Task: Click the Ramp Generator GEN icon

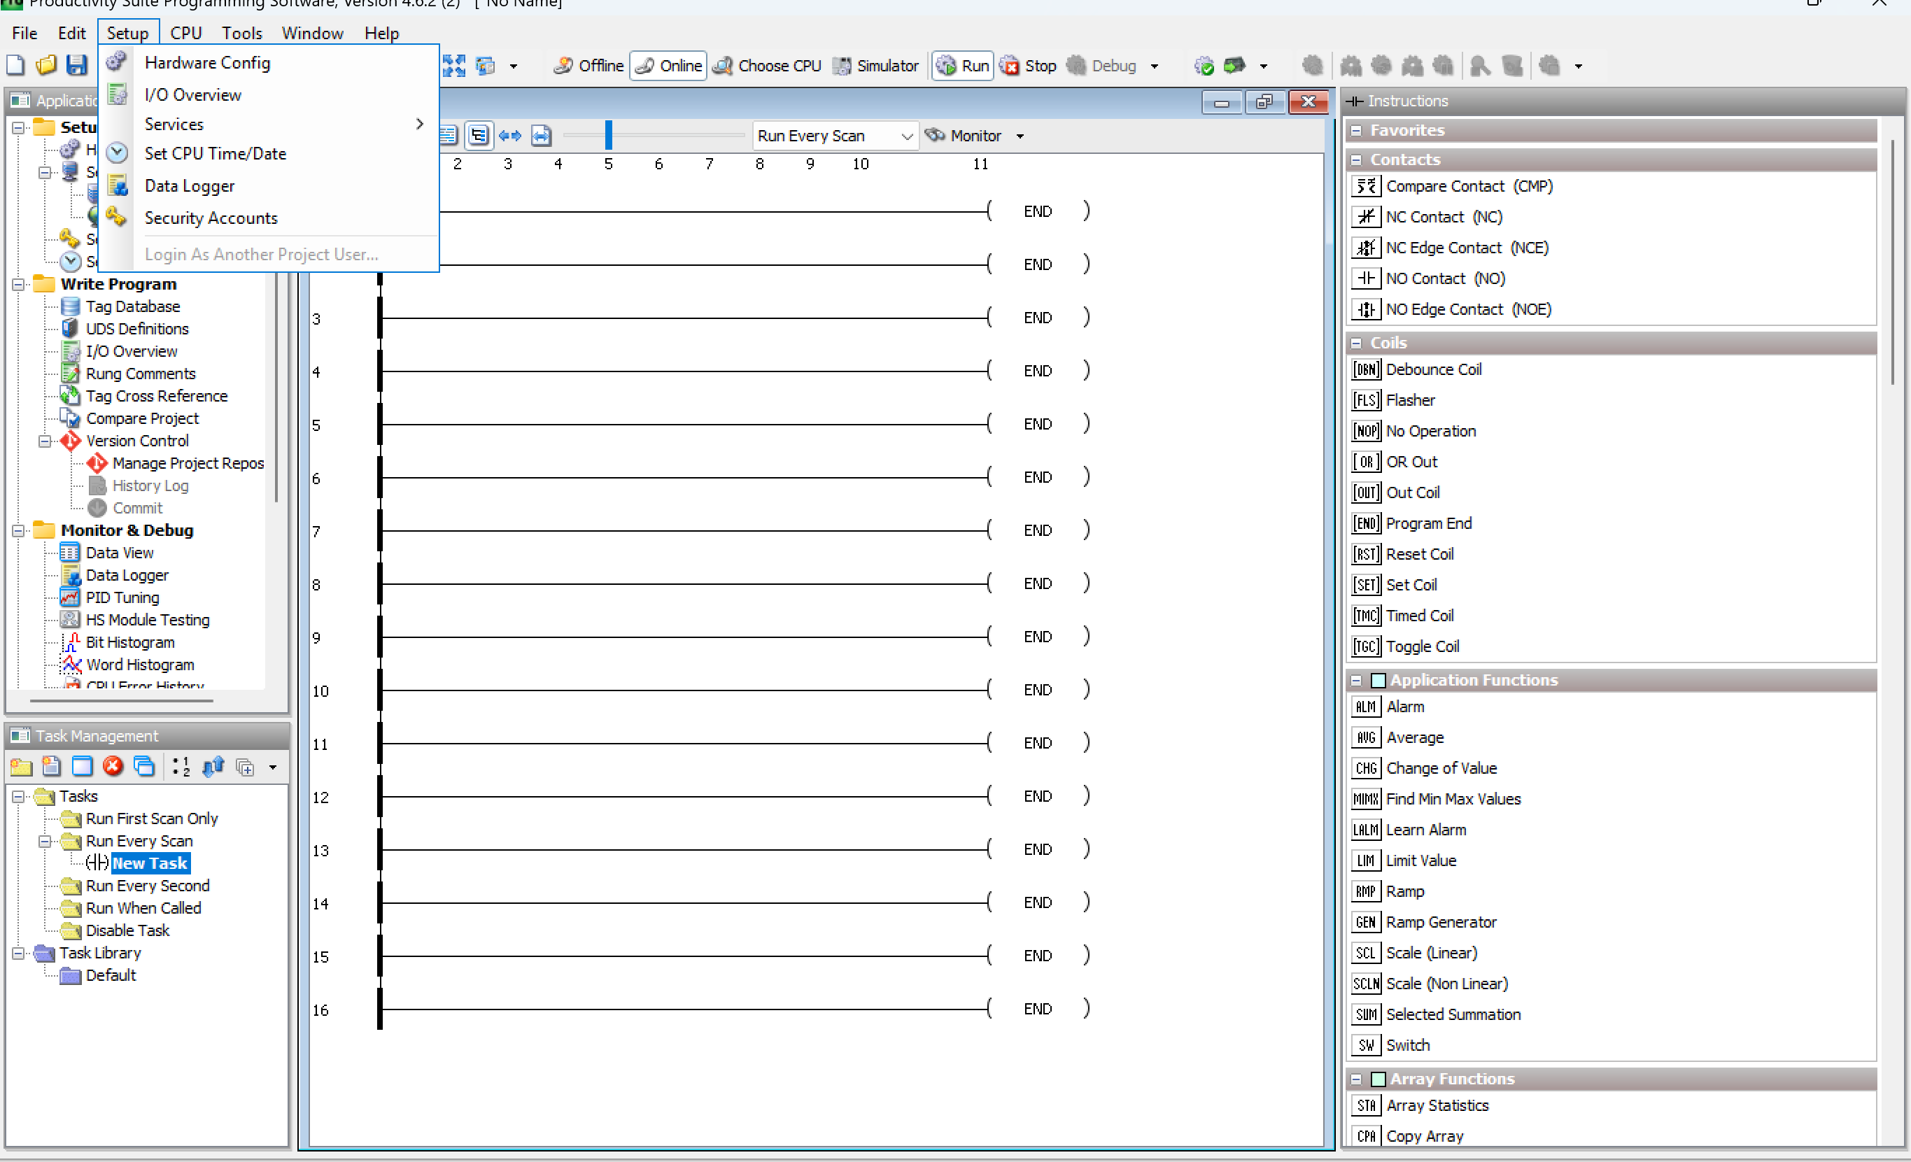Action: (x=1366, y=923)
